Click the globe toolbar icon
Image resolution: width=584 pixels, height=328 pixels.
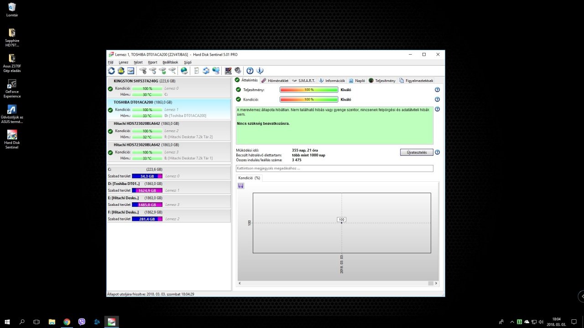(x=184, y=71)
